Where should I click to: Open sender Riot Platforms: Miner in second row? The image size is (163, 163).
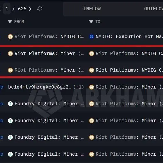49,53
